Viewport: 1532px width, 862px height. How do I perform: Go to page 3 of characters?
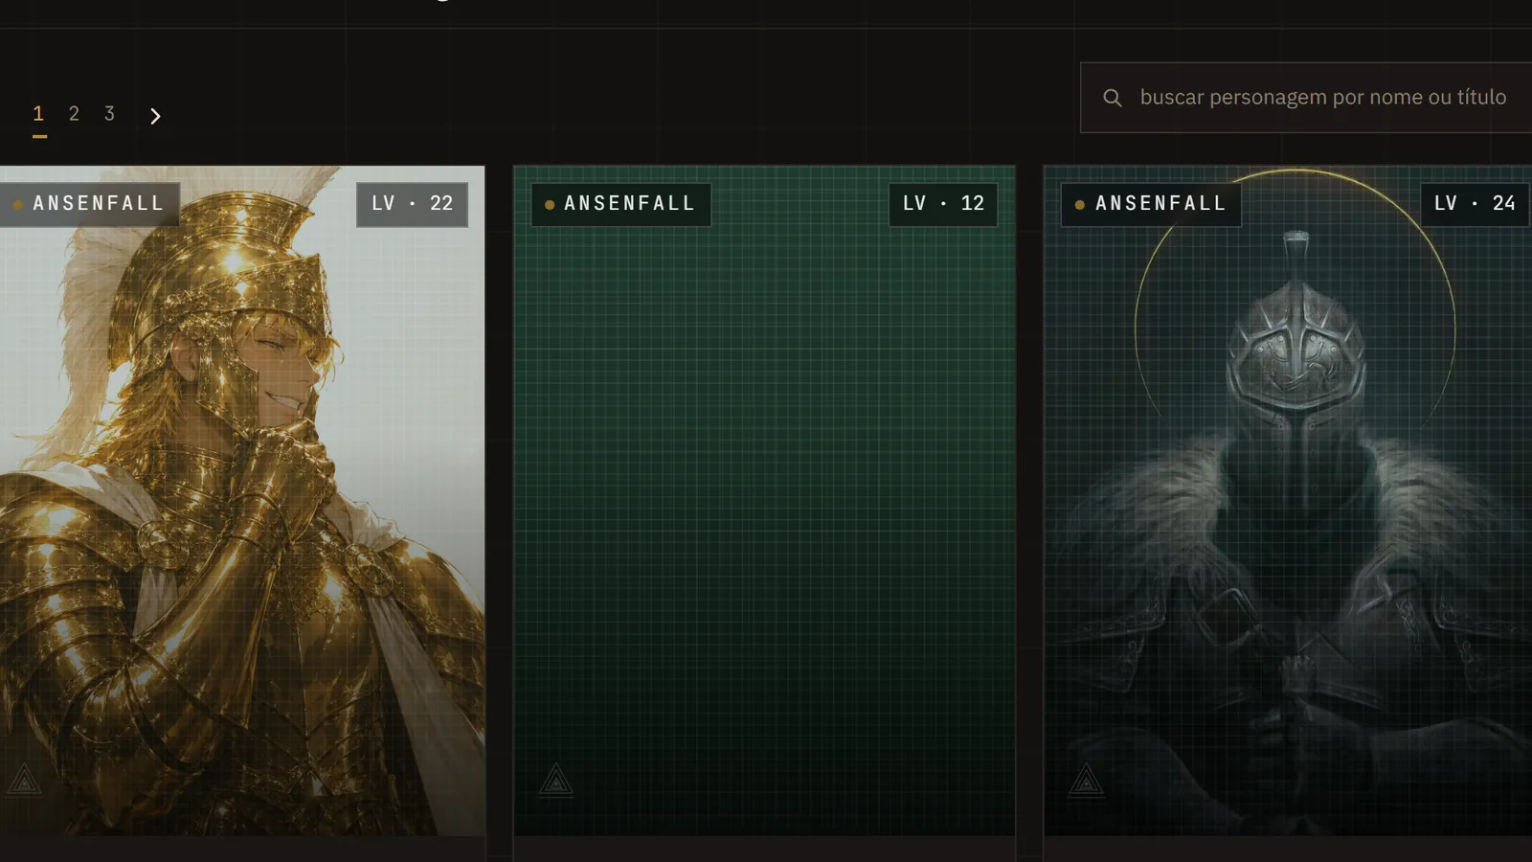click(x=109, y=114)
